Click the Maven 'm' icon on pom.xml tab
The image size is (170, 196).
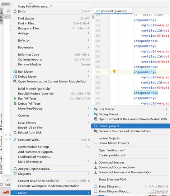[x=98, y=11]
